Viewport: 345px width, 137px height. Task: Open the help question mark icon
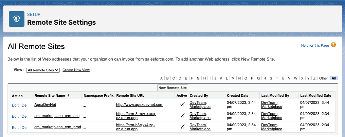click(x=333, y=45)
